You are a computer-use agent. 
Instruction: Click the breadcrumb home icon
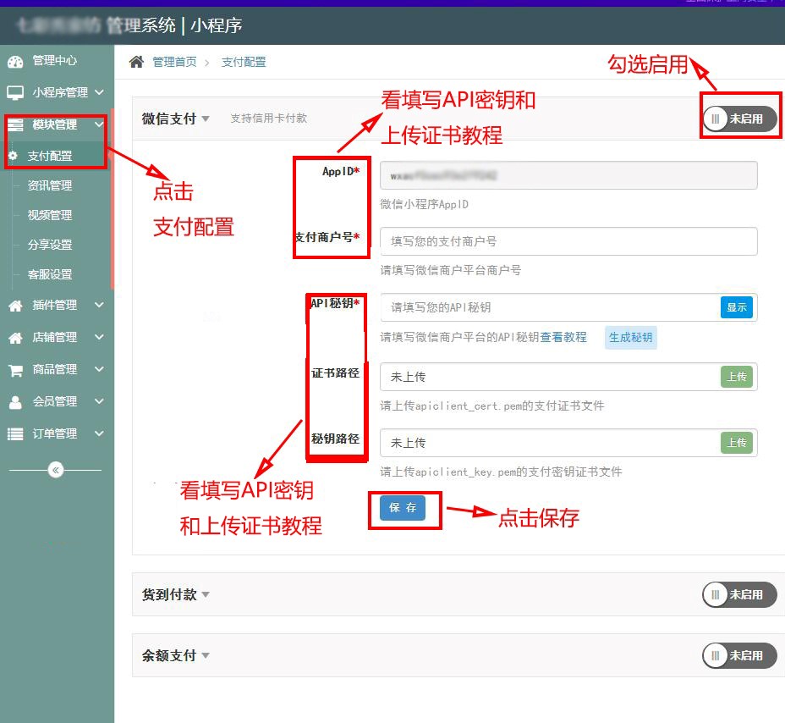(x=136, y=62)
